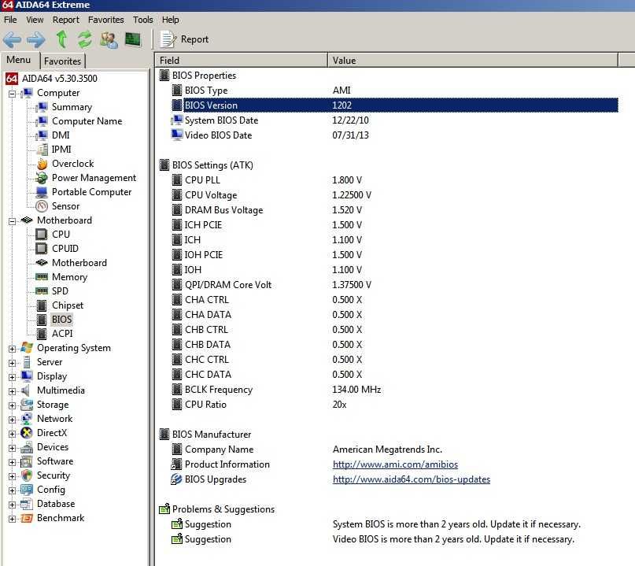Select the CPU Voltage row

[x=394, y=195]
